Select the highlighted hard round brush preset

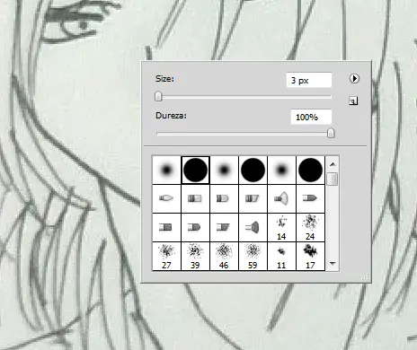click(195, 170)
